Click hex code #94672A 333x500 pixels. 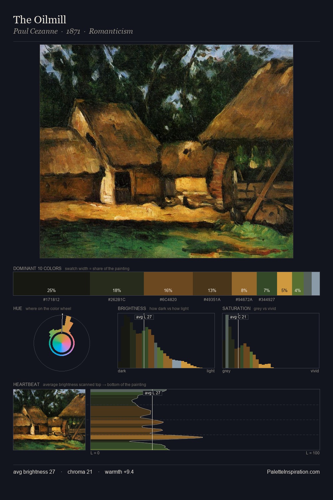(244, 300)
